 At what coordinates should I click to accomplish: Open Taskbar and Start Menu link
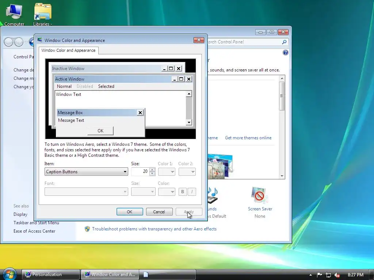tap(36, 223)
